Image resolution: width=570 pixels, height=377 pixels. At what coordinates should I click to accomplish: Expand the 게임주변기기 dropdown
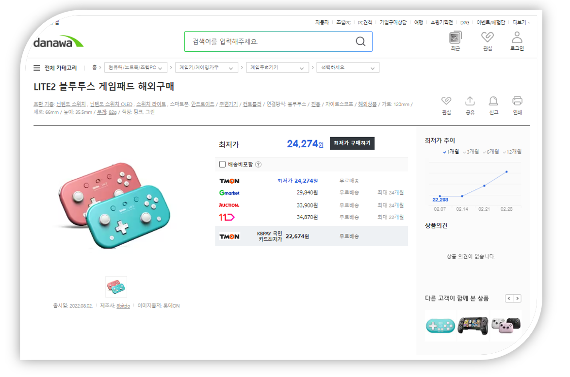[277, 67]
